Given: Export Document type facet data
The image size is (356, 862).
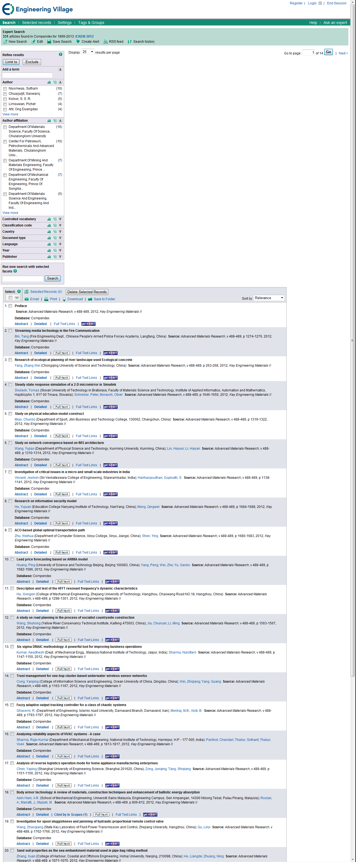Looking at the screenshot, I should [x=55, y=238].
